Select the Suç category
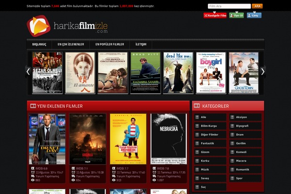The width and height of the screenshot is (291, 194). pos(210,187)
